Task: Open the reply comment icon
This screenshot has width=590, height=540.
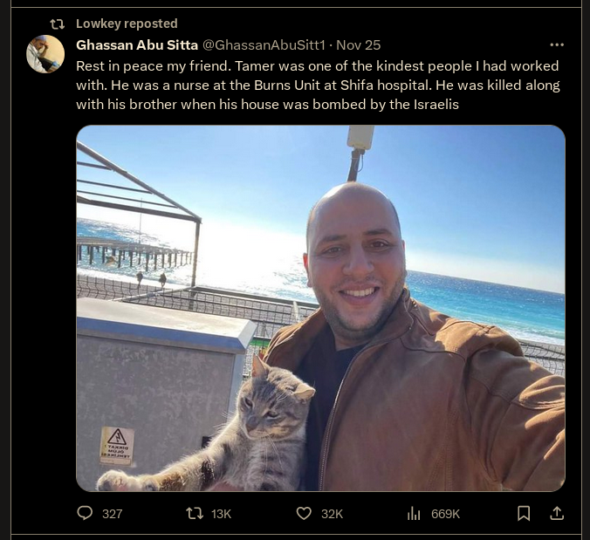Action: pos(85,513)
